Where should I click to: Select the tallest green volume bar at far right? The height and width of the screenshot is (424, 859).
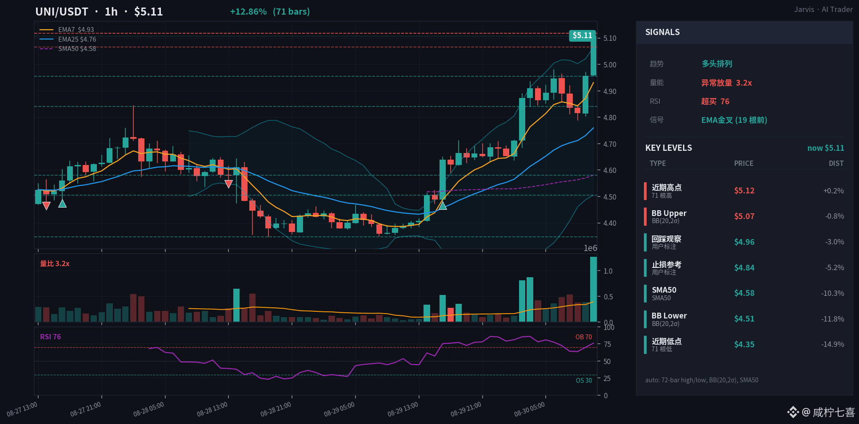tap(593, 289)
